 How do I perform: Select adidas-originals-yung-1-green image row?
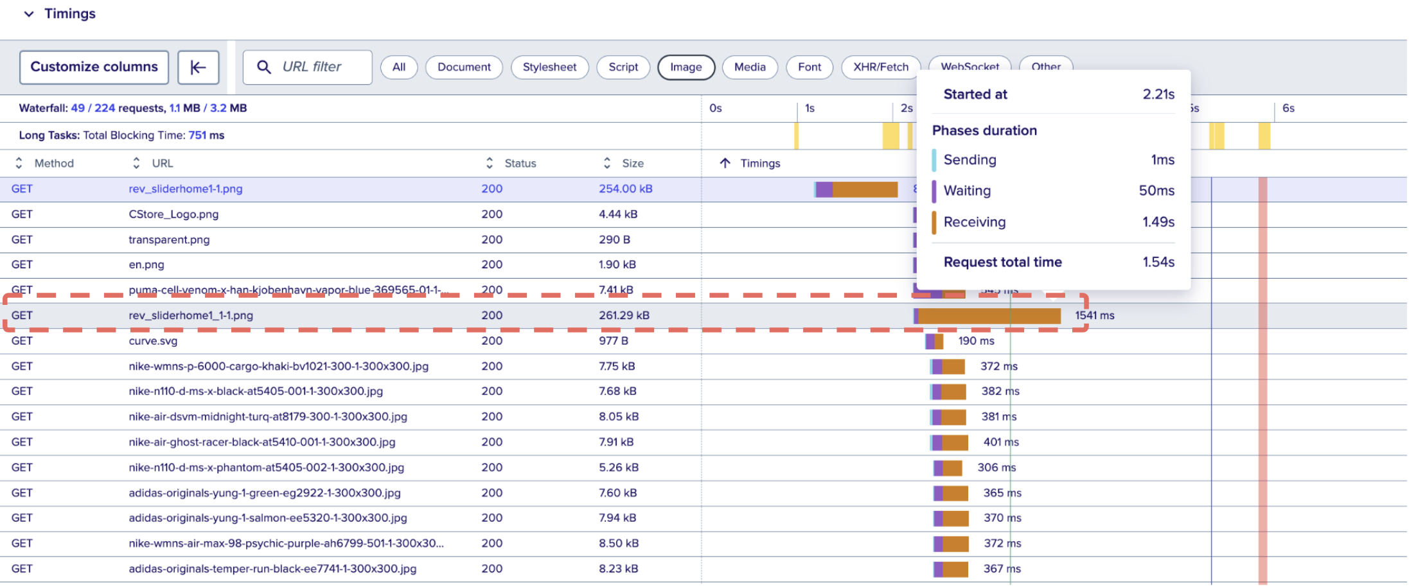[704, 493]
